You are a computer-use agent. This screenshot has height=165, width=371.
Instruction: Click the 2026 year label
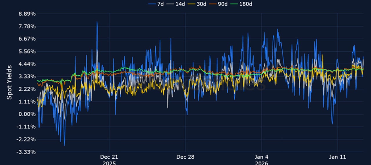coord(261,163)
